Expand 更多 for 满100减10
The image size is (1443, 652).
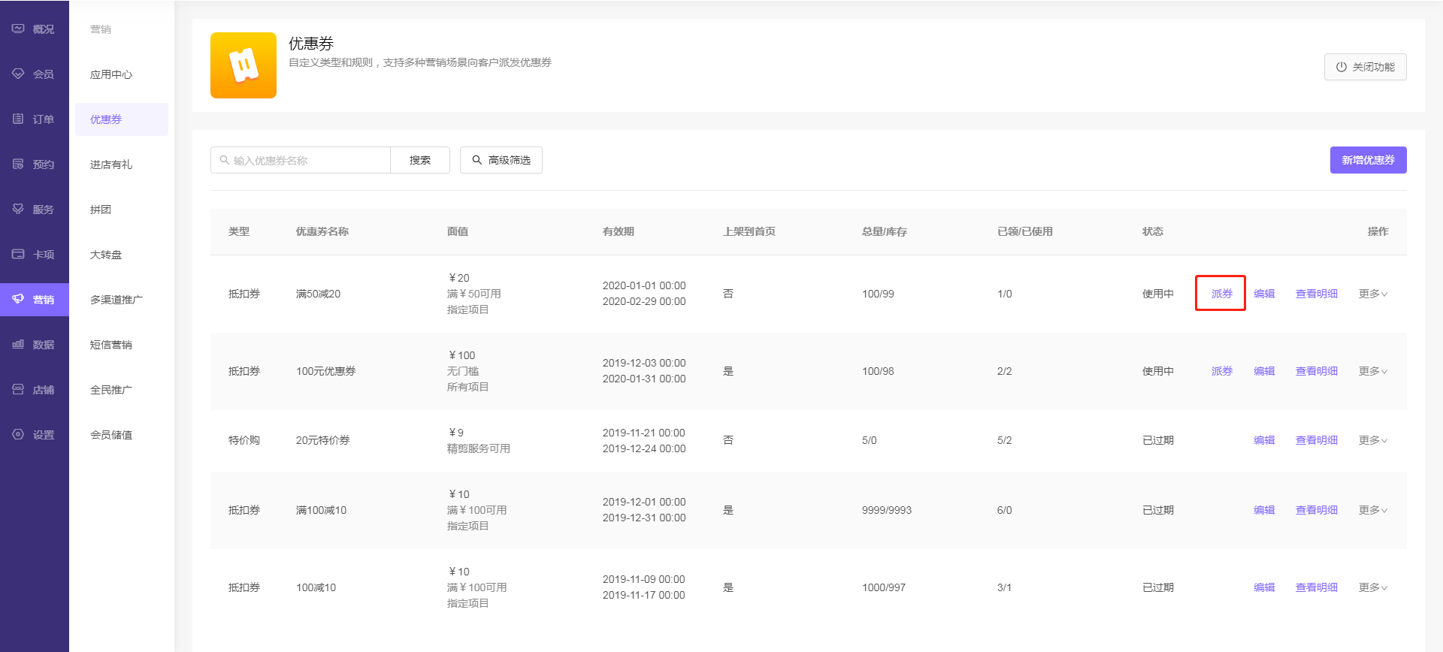pyautogui.click(x=1372, y=510)
